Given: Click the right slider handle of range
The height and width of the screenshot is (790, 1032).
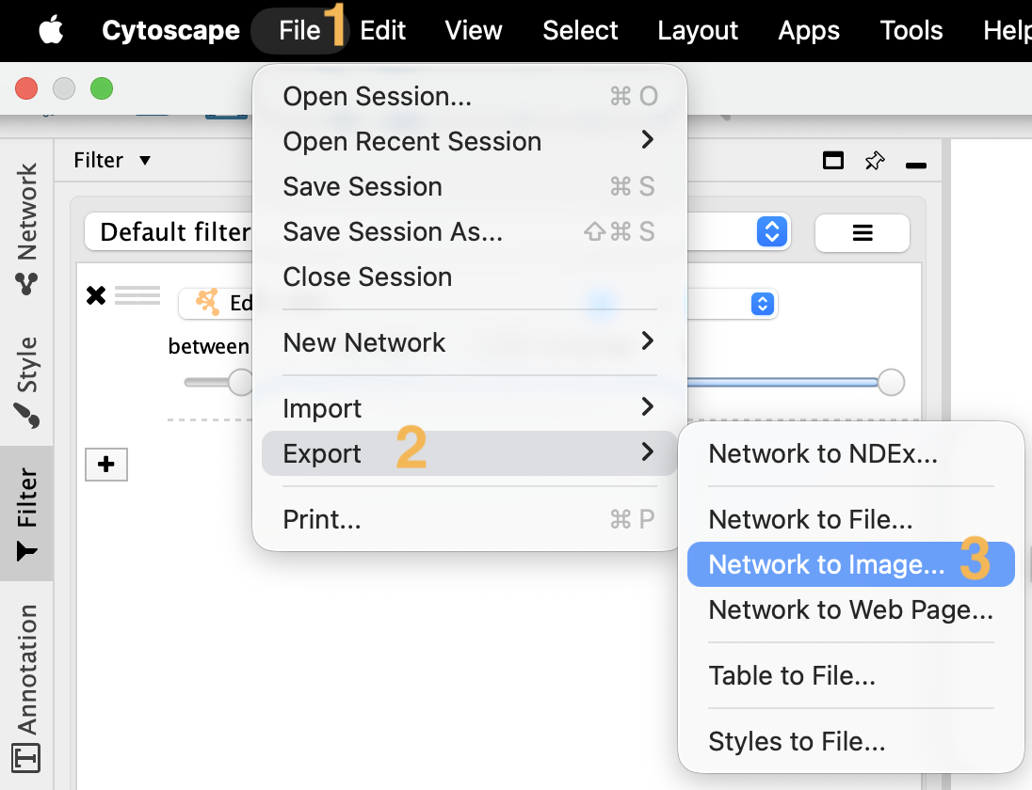Looking at the screenshot, I should 891,383.
